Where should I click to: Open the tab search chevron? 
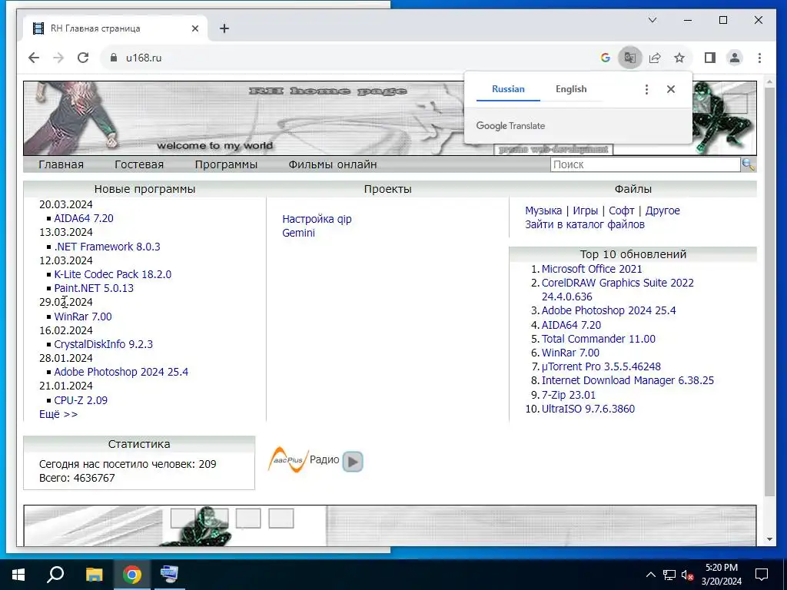point(653,20)
